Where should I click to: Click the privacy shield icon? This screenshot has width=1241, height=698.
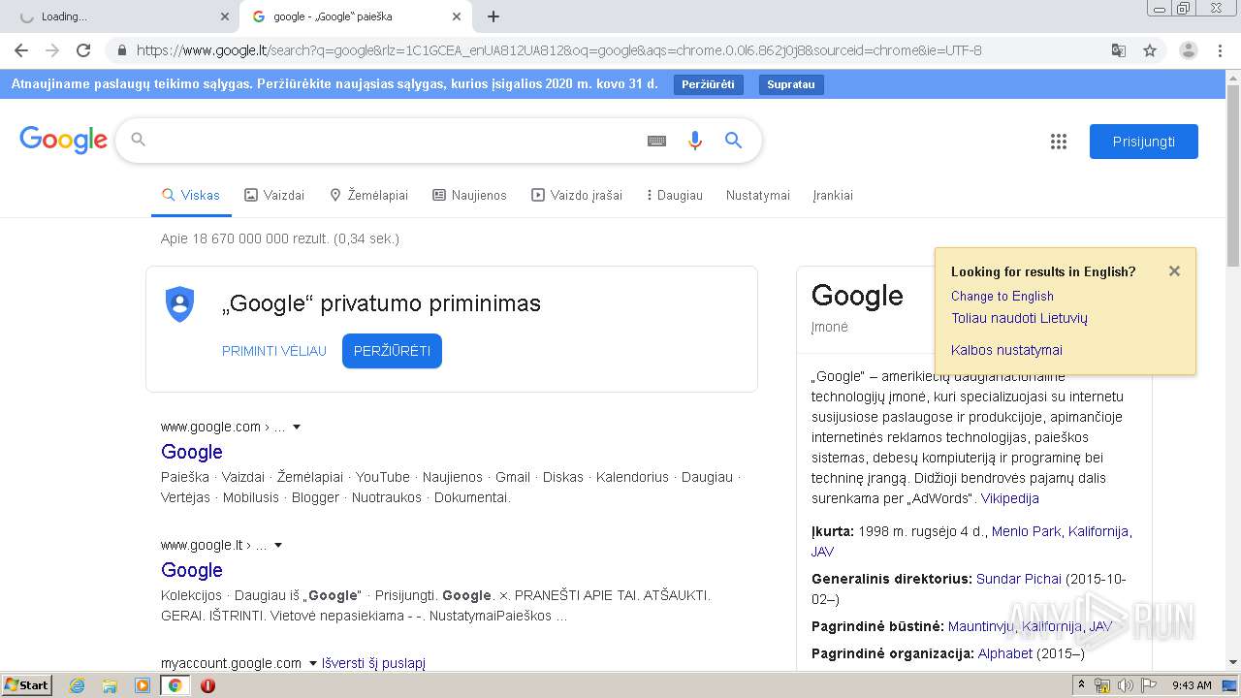(x=179, y=304)
